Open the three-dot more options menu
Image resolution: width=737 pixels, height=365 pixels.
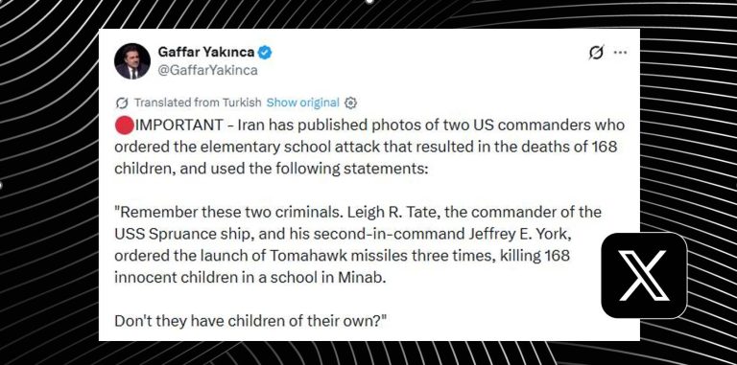pyautogui.click(x=621, y=53)
